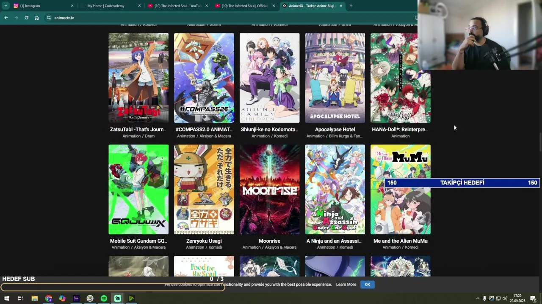542x304 pixels.
Task: Open the #COMPASS2.0 poster image
Action: (x=204, y=78)
